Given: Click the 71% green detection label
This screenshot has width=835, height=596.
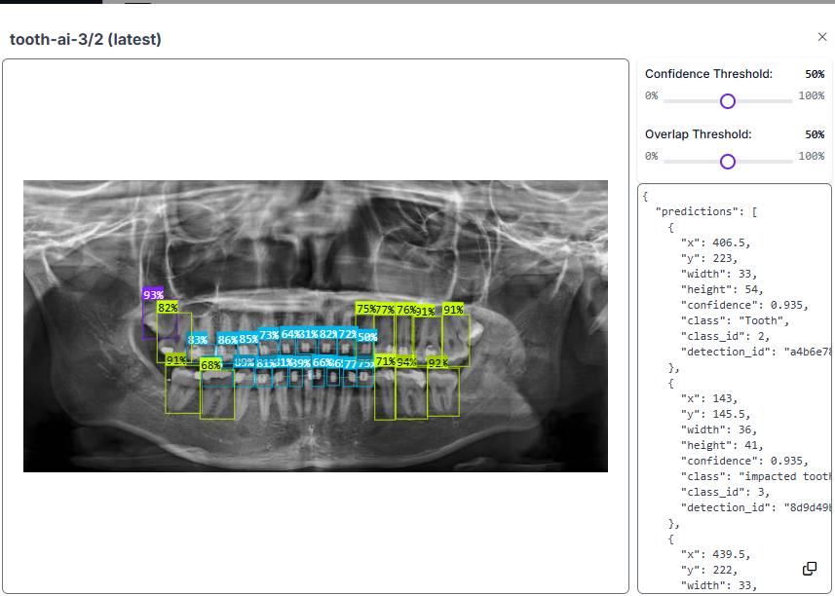Looking at the screenshot, I should click(385, 361).
